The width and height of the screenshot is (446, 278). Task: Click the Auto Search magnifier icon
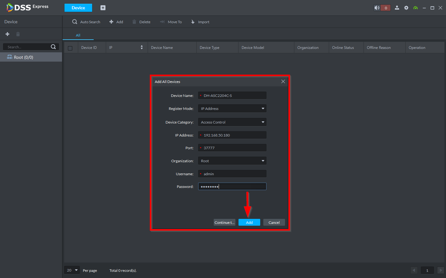tap(75, 22)
